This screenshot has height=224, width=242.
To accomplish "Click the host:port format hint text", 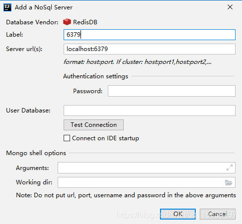I will pyautogui.click(x=138, y=62).
